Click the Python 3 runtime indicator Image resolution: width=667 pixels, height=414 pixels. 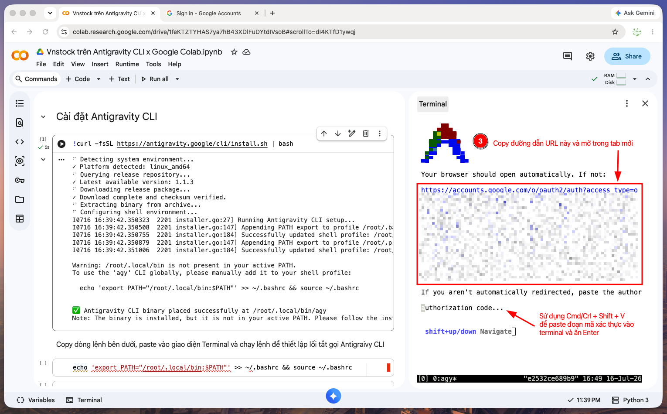[630, 400]
